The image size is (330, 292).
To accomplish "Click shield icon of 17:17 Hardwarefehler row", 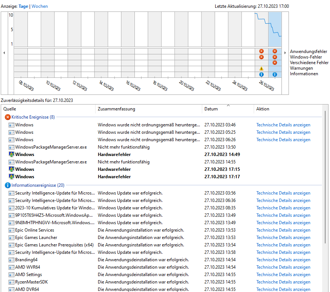I will coord(11,176).
